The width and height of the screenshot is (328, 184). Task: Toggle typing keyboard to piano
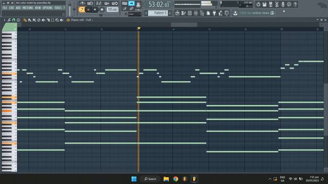125,4
